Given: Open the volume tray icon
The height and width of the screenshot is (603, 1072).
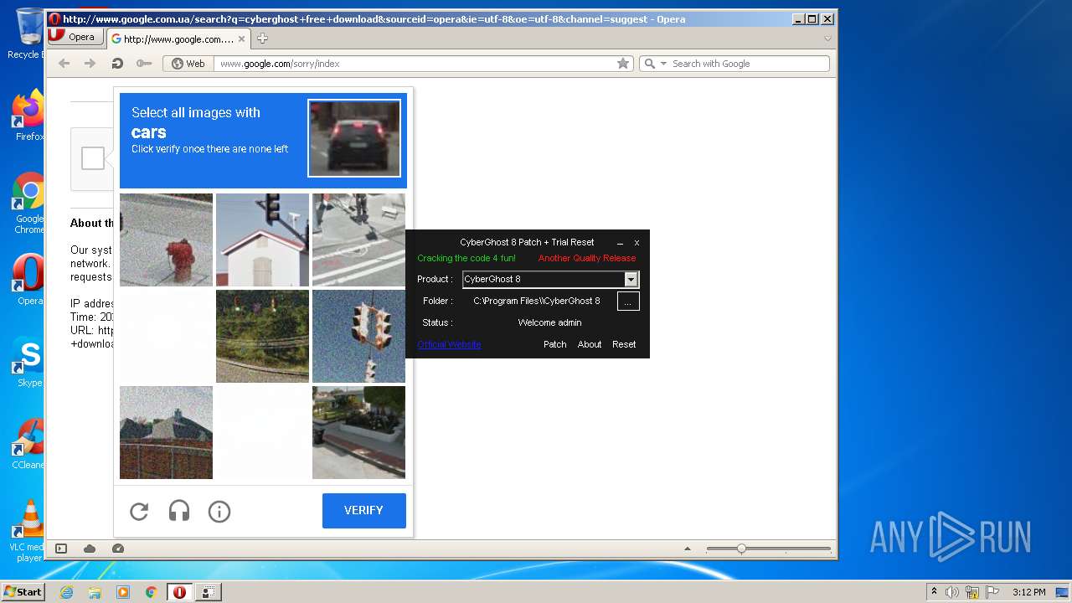Looking at the screenshot, I should [952, 592].
